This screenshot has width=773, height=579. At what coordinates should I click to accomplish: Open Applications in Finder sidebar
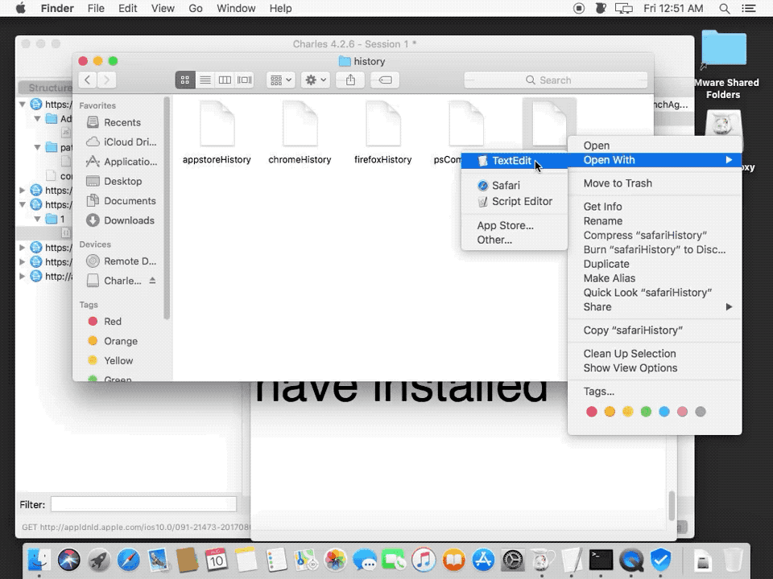point(120,162)
